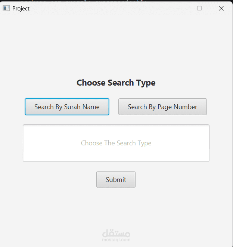The height and width of the screenshot is (247, 233).
Task: Click the left edge of the search text box
Action: click(27, 143)
